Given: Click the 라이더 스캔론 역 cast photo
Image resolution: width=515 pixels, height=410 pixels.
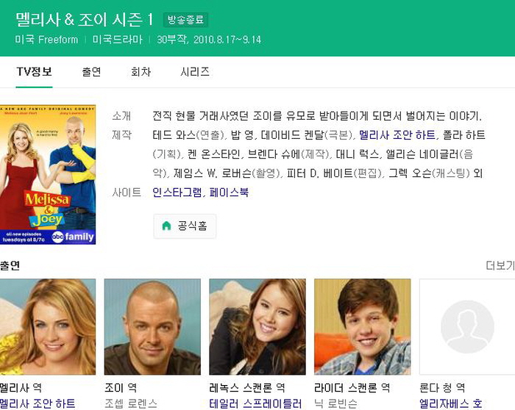Looking at the screenshot, I should (x=363, y=327).
